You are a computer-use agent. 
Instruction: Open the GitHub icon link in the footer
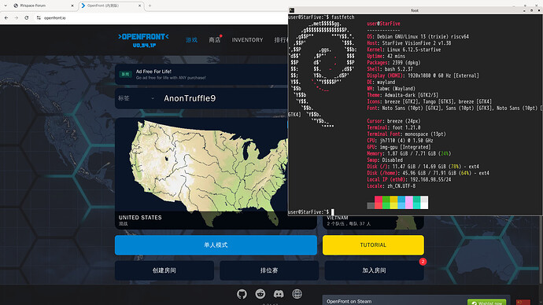pyautogui.click(x=242, y=294)
